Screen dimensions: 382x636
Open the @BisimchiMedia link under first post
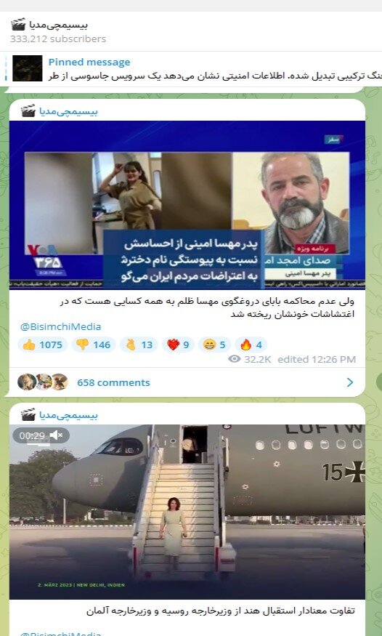(61, 326)
